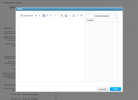Open the Código-Fonte source view
Image resolution: width=138 pixels, height=100 pixels.
[x=26, y=16]
